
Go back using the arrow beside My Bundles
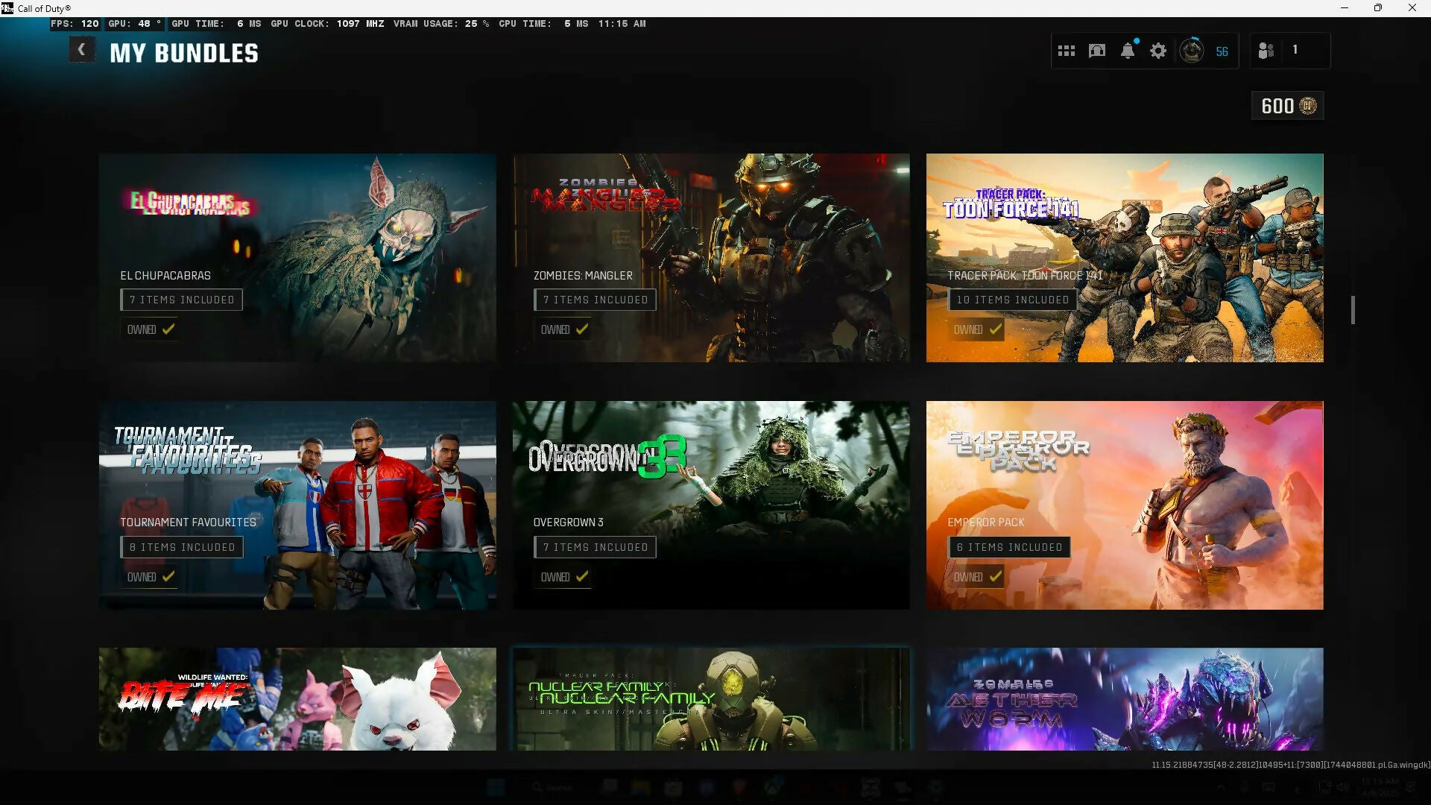pyautogui.click(x=81, y=50)
